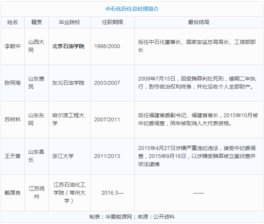The image size is (264, 224).
Task: Select the name 苏树林
Action: tap(13, 119)
